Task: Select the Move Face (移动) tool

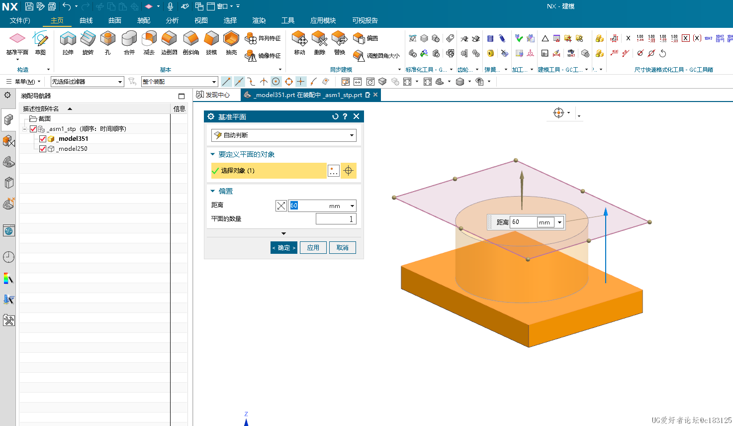Action: [299, 43]
